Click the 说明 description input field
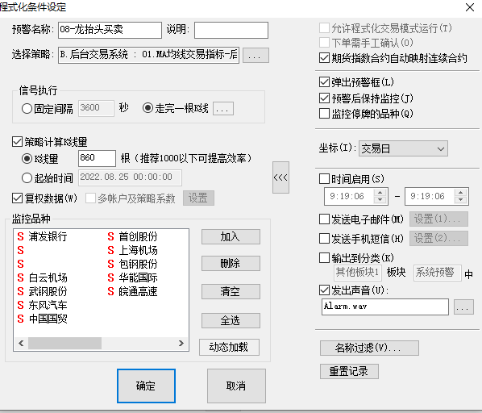The height and width of the screenshot is (413, 482). [231, 30]
